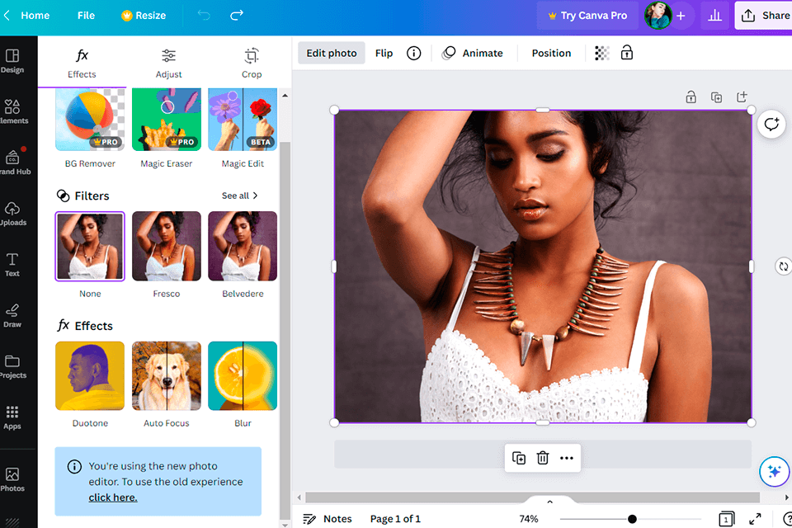Expand the page thumbnails chevron
The image size is (792, 528).
tap(549, 502)
